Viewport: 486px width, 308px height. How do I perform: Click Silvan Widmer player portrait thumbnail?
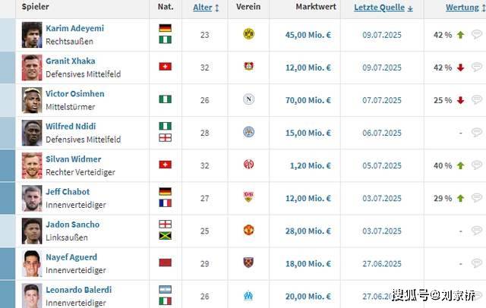coord(32,165)
